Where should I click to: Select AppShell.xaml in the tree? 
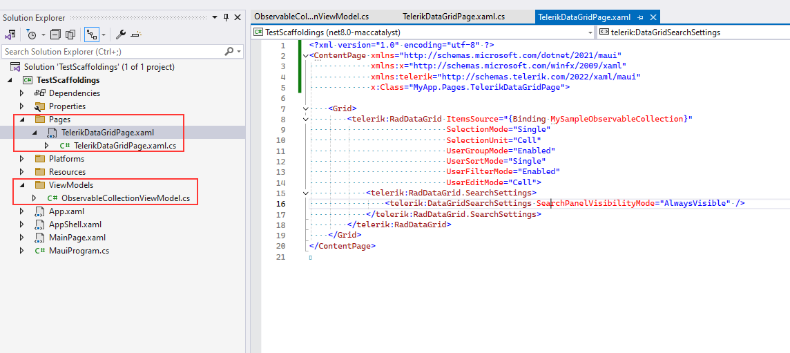click(x=75, y=225)
